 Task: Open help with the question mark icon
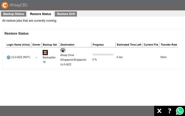pyautogui.click(x=170, y=111)
